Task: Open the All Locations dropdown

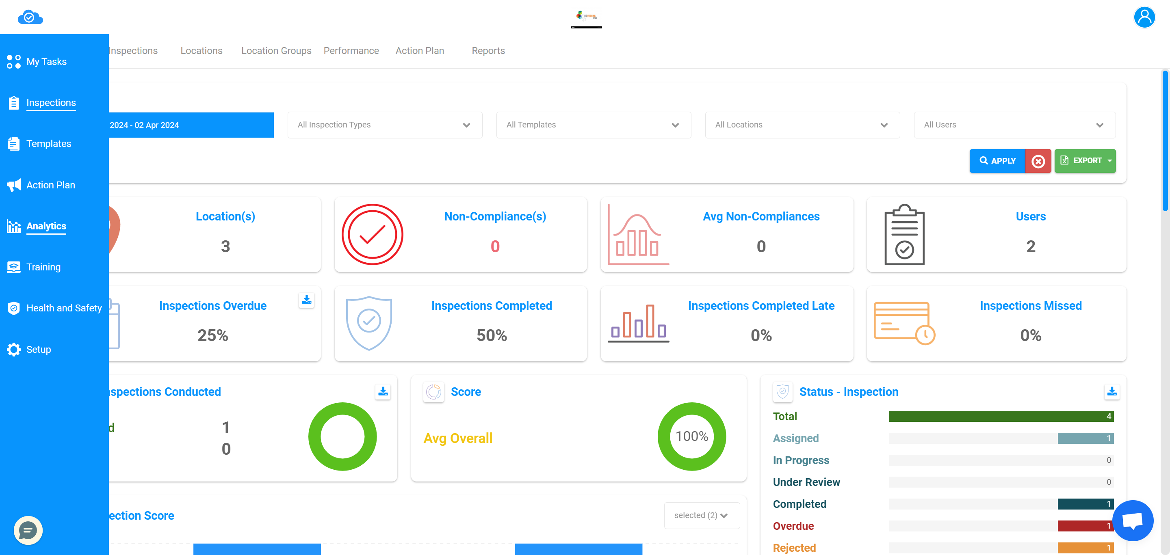Action: click(x=802, y=125)
